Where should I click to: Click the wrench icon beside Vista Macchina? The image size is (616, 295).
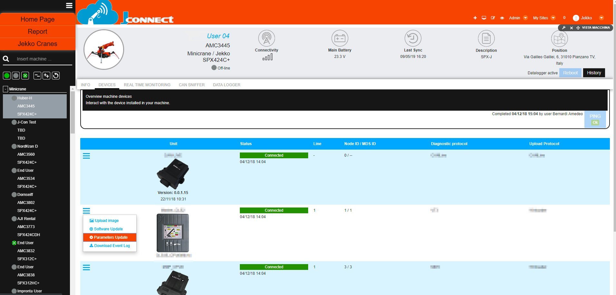coord(564,28)
